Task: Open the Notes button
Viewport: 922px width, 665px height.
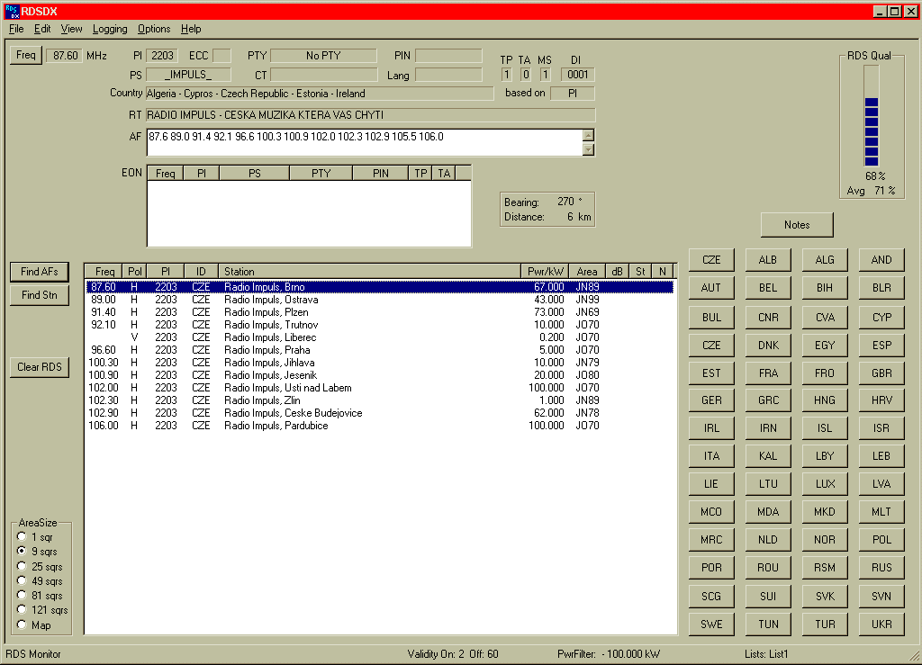Action: point(797,225)
